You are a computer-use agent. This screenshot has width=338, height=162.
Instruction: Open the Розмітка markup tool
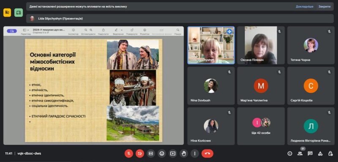tap(144, 30)
